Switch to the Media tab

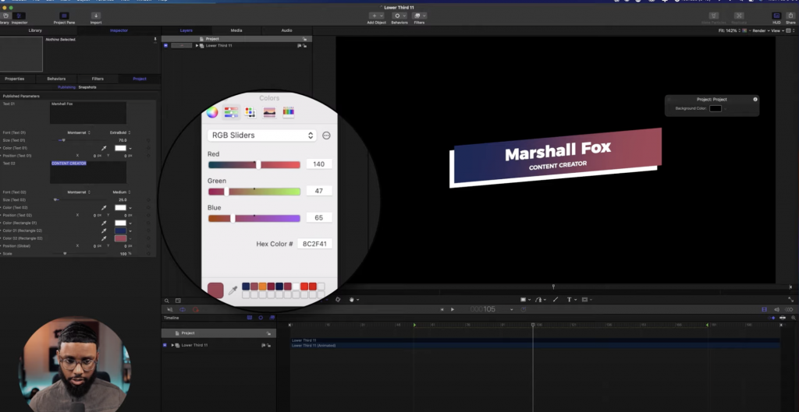[x=236, y=30]
